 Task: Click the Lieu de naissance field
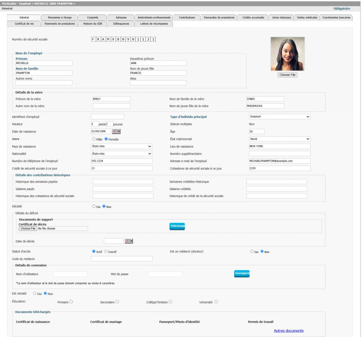pos(280,146)
